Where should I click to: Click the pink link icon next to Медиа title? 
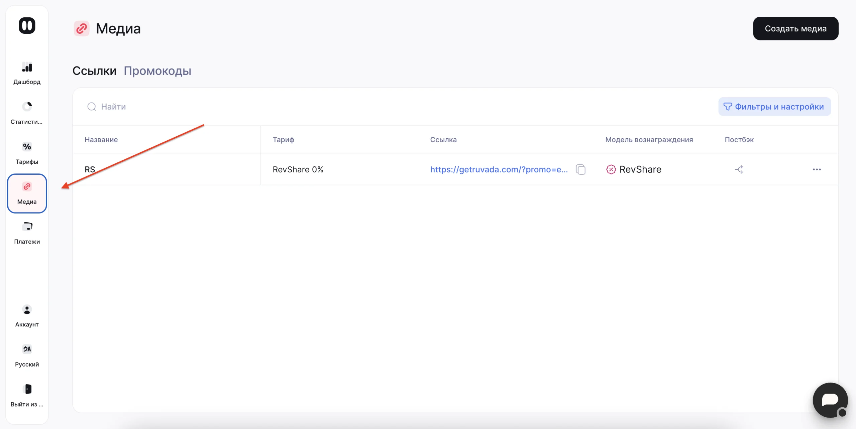[82, 29]
